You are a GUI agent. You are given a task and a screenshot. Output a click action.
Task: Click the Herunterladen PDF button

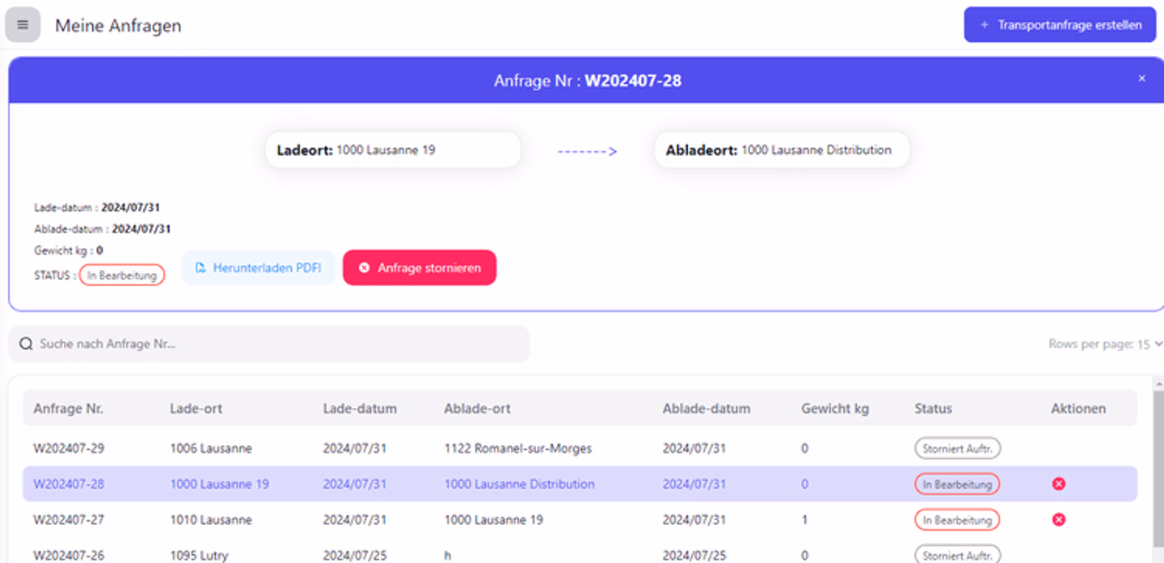click(258, 267)
